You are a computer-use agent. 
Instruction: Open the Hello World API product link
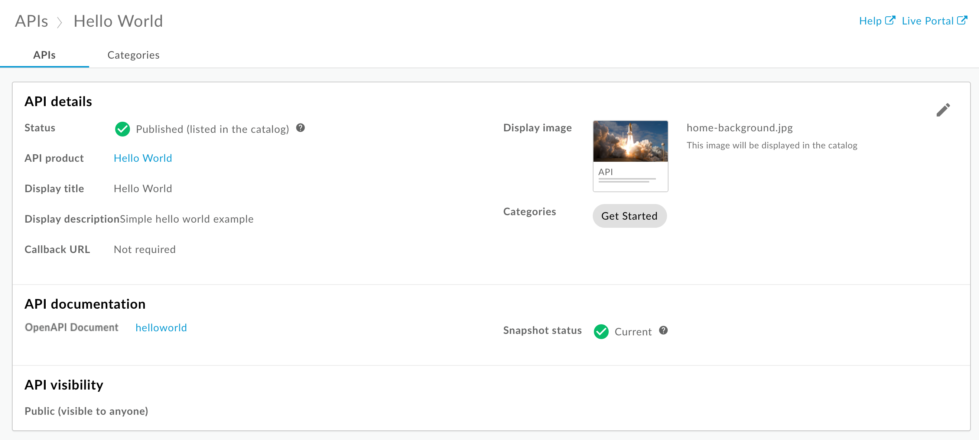tap(142, 158)
